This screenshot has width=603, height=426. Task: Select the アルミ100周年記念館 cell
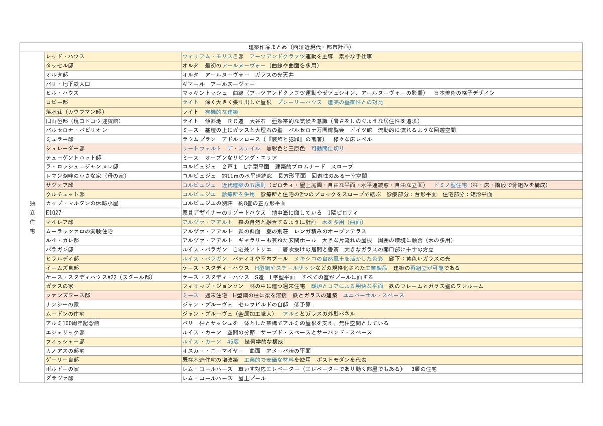point(113,323)
